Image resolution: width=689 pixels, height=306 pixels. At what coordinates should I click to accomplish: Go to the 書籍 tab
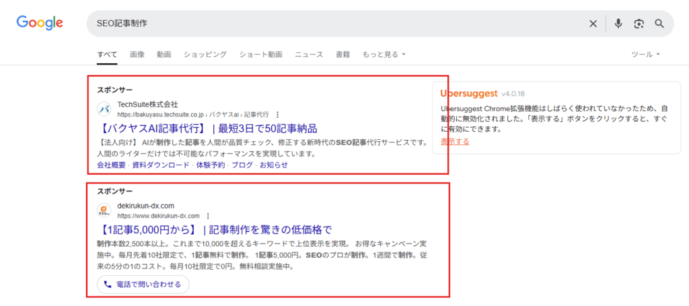coord(342,55)
